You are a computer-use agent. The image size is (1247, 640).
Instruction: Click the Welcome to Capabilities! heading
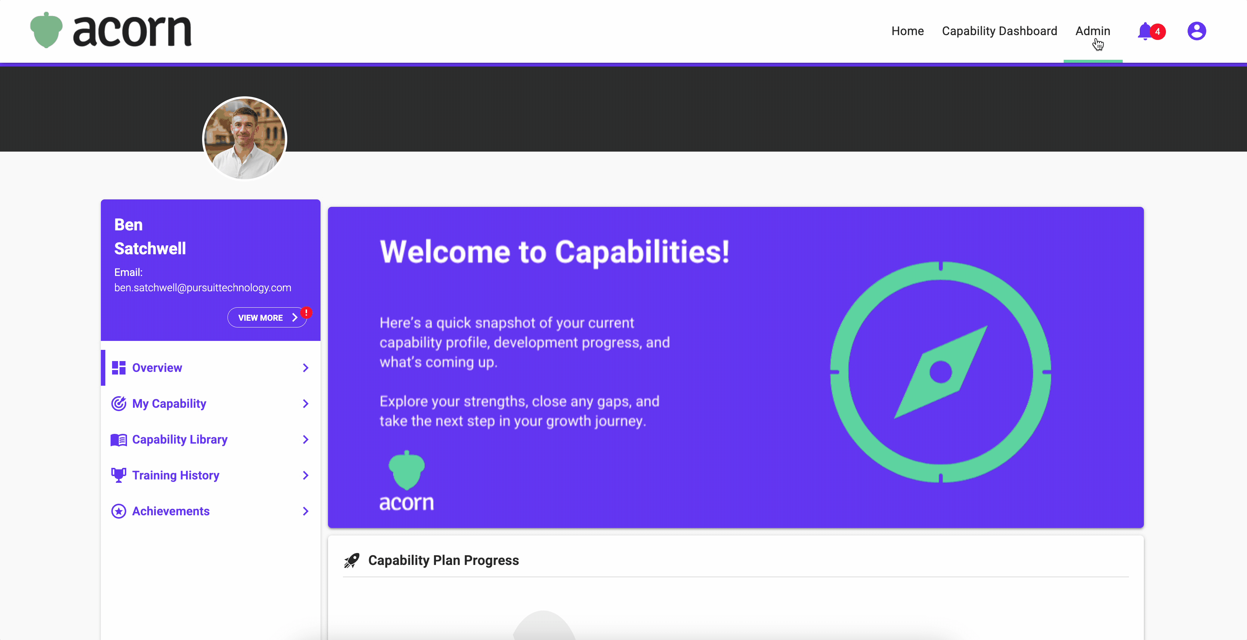(555, 252)
